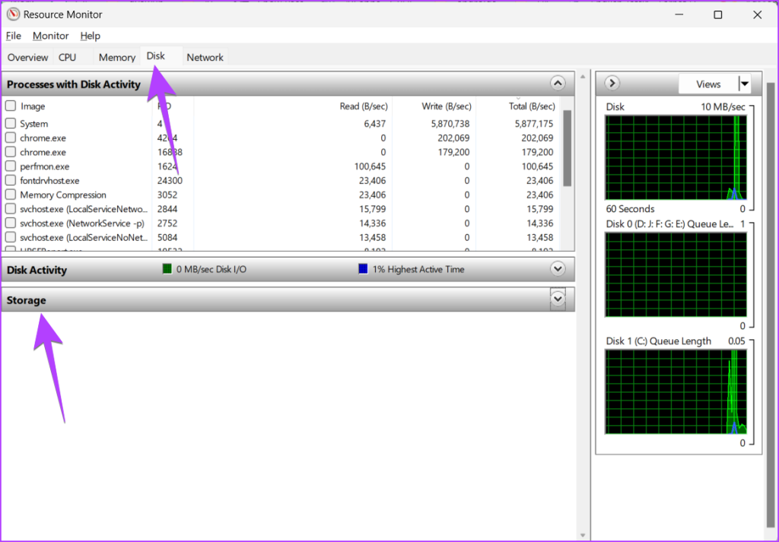Switch to the Network tab
779x542 pixels.
click(205, 57)
